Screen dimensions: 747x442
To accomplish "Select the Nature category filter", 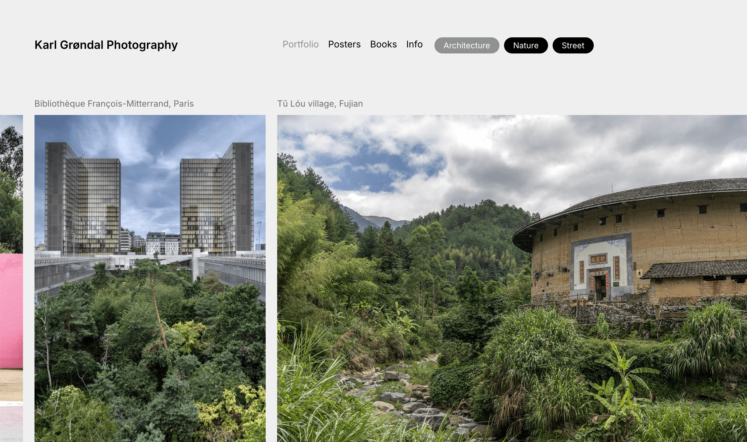I will click(526, 46).
